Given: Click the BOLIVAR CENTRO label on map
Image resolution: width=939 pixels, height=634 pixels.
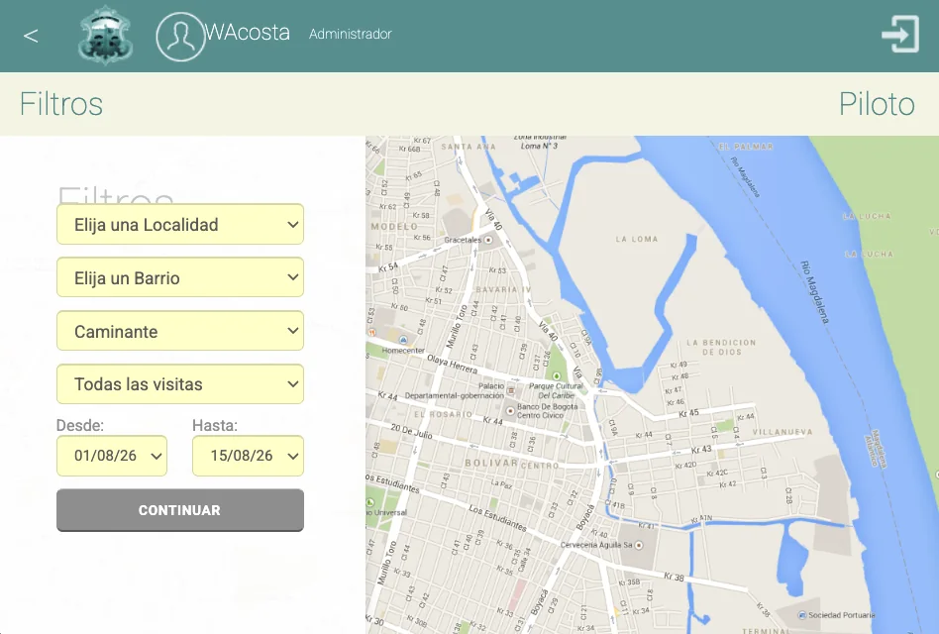Looking at the screenshot, I should [x=511, y=464].
